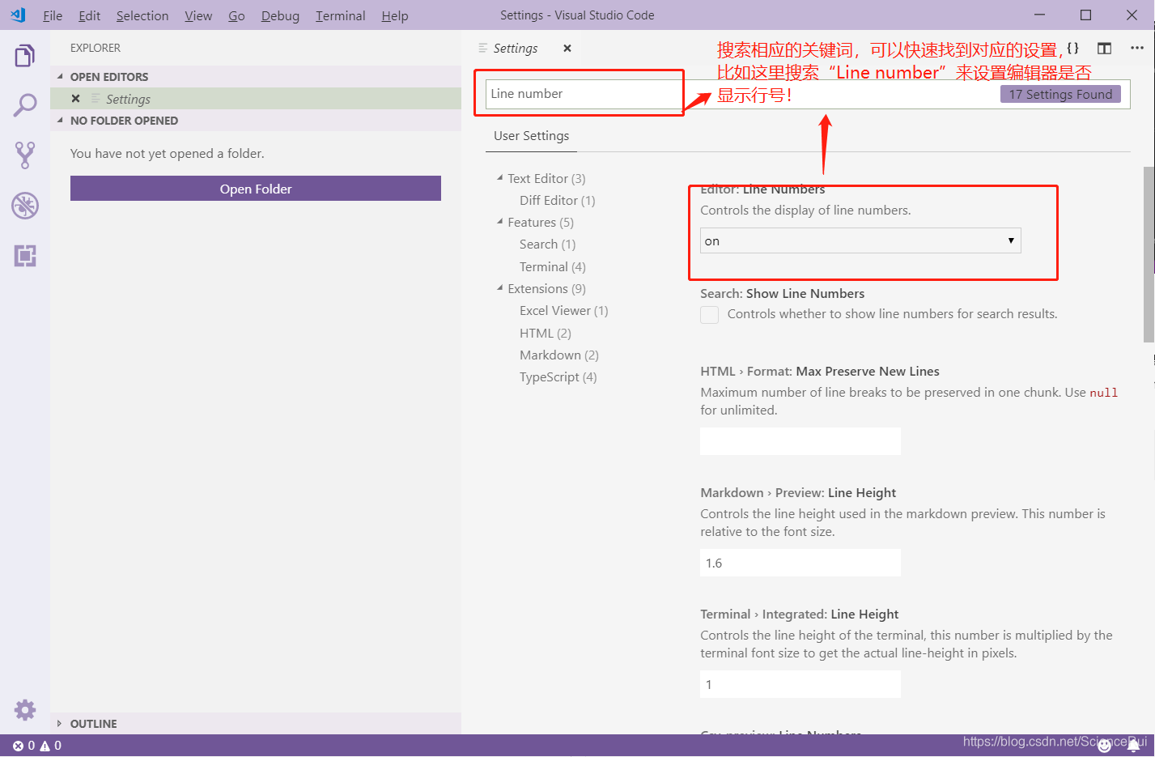
Task: Click Markdown Line Height input with 1.6
Action: tap(800, 563)
